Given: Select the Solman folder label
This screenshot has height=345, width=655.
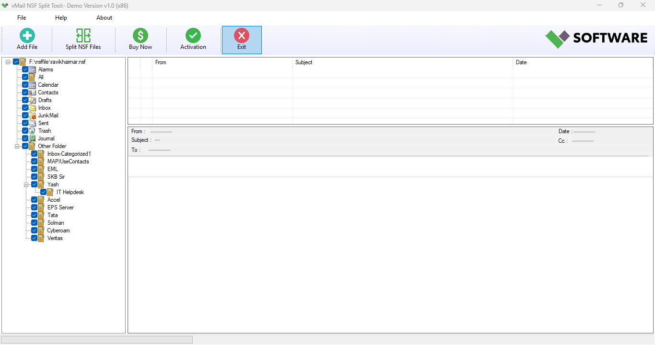Looking at the screenshot, I should 56,223.
